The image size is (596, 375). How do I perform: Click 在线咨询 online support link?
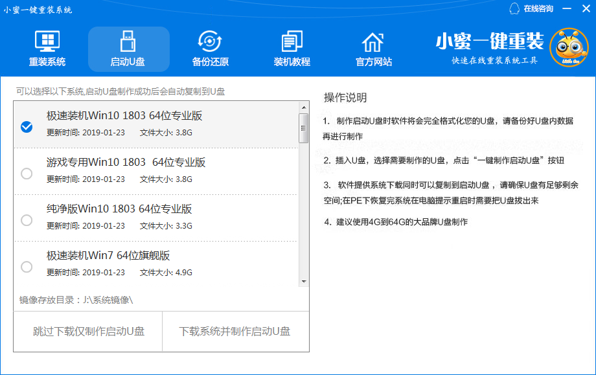click(538, 8)
